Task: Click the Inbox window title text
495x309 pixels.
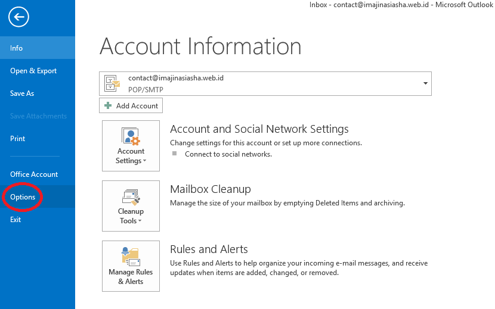Action: coord(401,4)
